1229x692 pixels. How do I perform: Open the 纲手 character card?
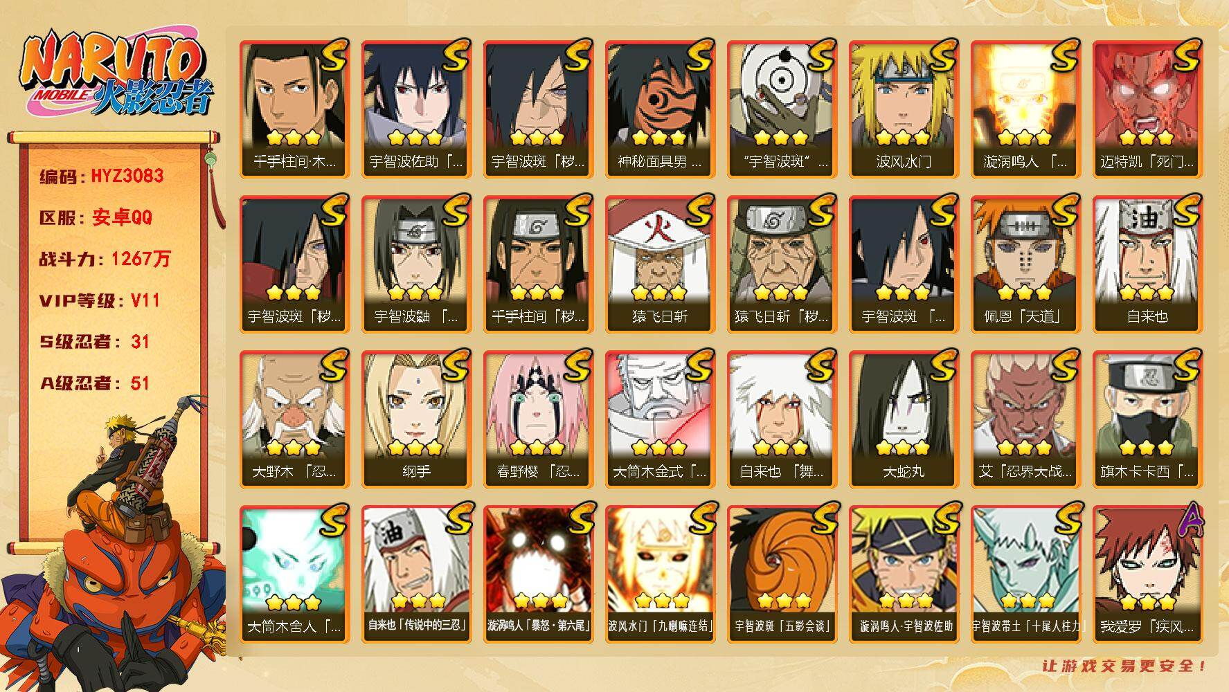(x=416, y=419)
